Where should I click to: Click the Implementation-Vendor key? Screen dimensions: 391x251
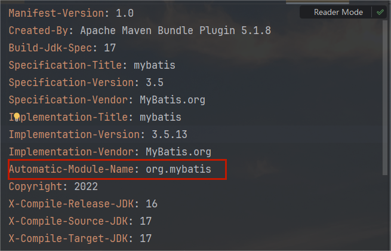(x=67, y=152)
